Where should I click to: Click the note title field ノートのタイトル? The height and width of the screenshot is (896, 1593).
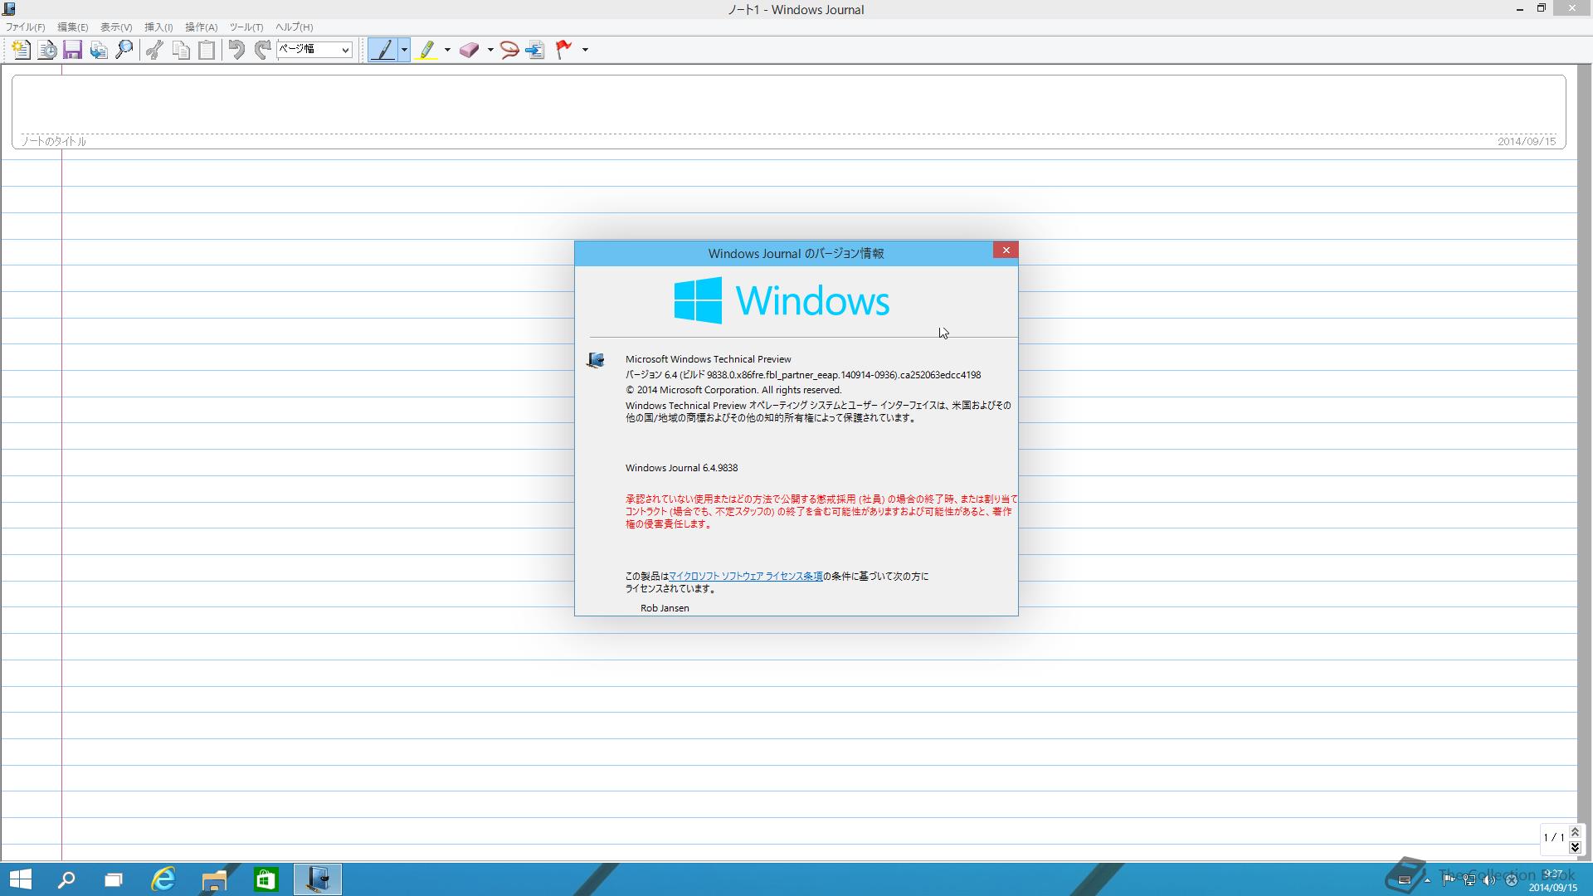[x=54, y=141]
